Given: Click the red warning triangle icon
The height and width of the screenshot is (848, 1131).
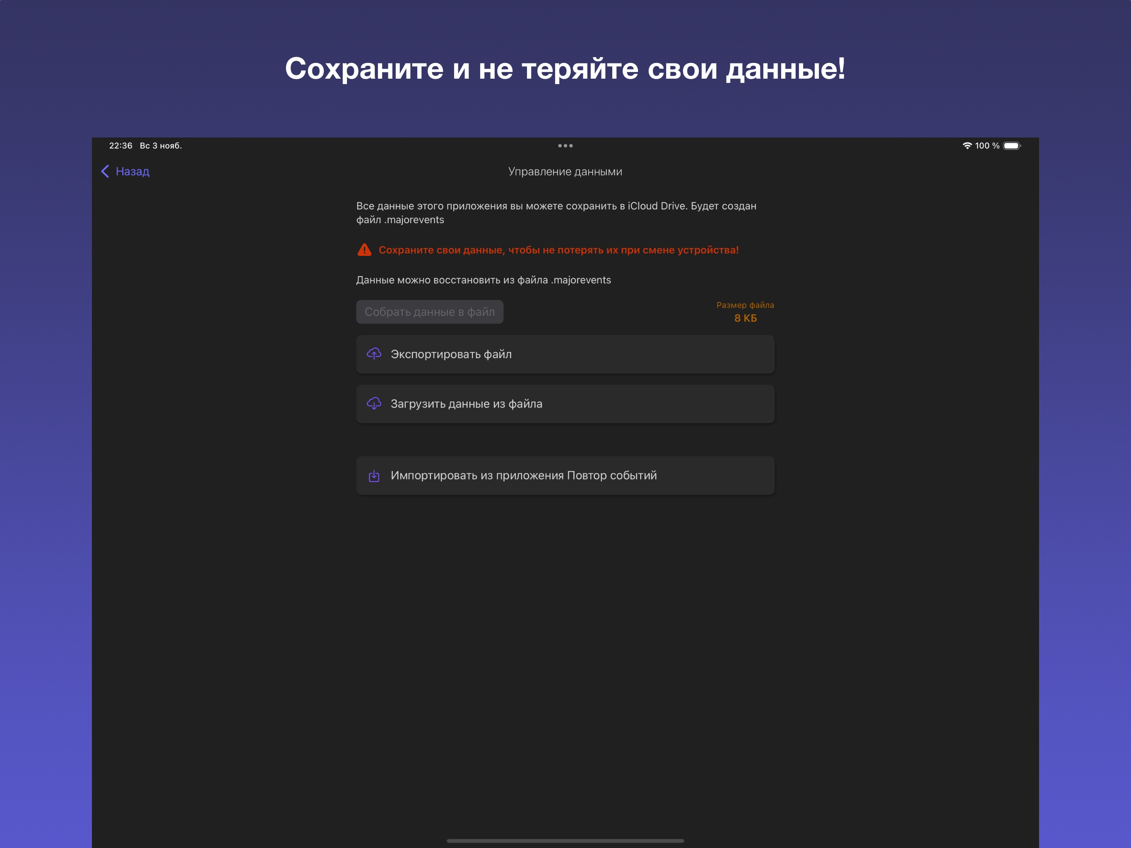Looking at the screenshot, I should tap(364, 250).
